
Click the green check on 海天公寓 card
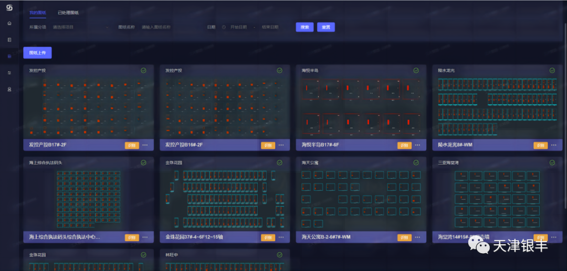(x=416, y=162)
